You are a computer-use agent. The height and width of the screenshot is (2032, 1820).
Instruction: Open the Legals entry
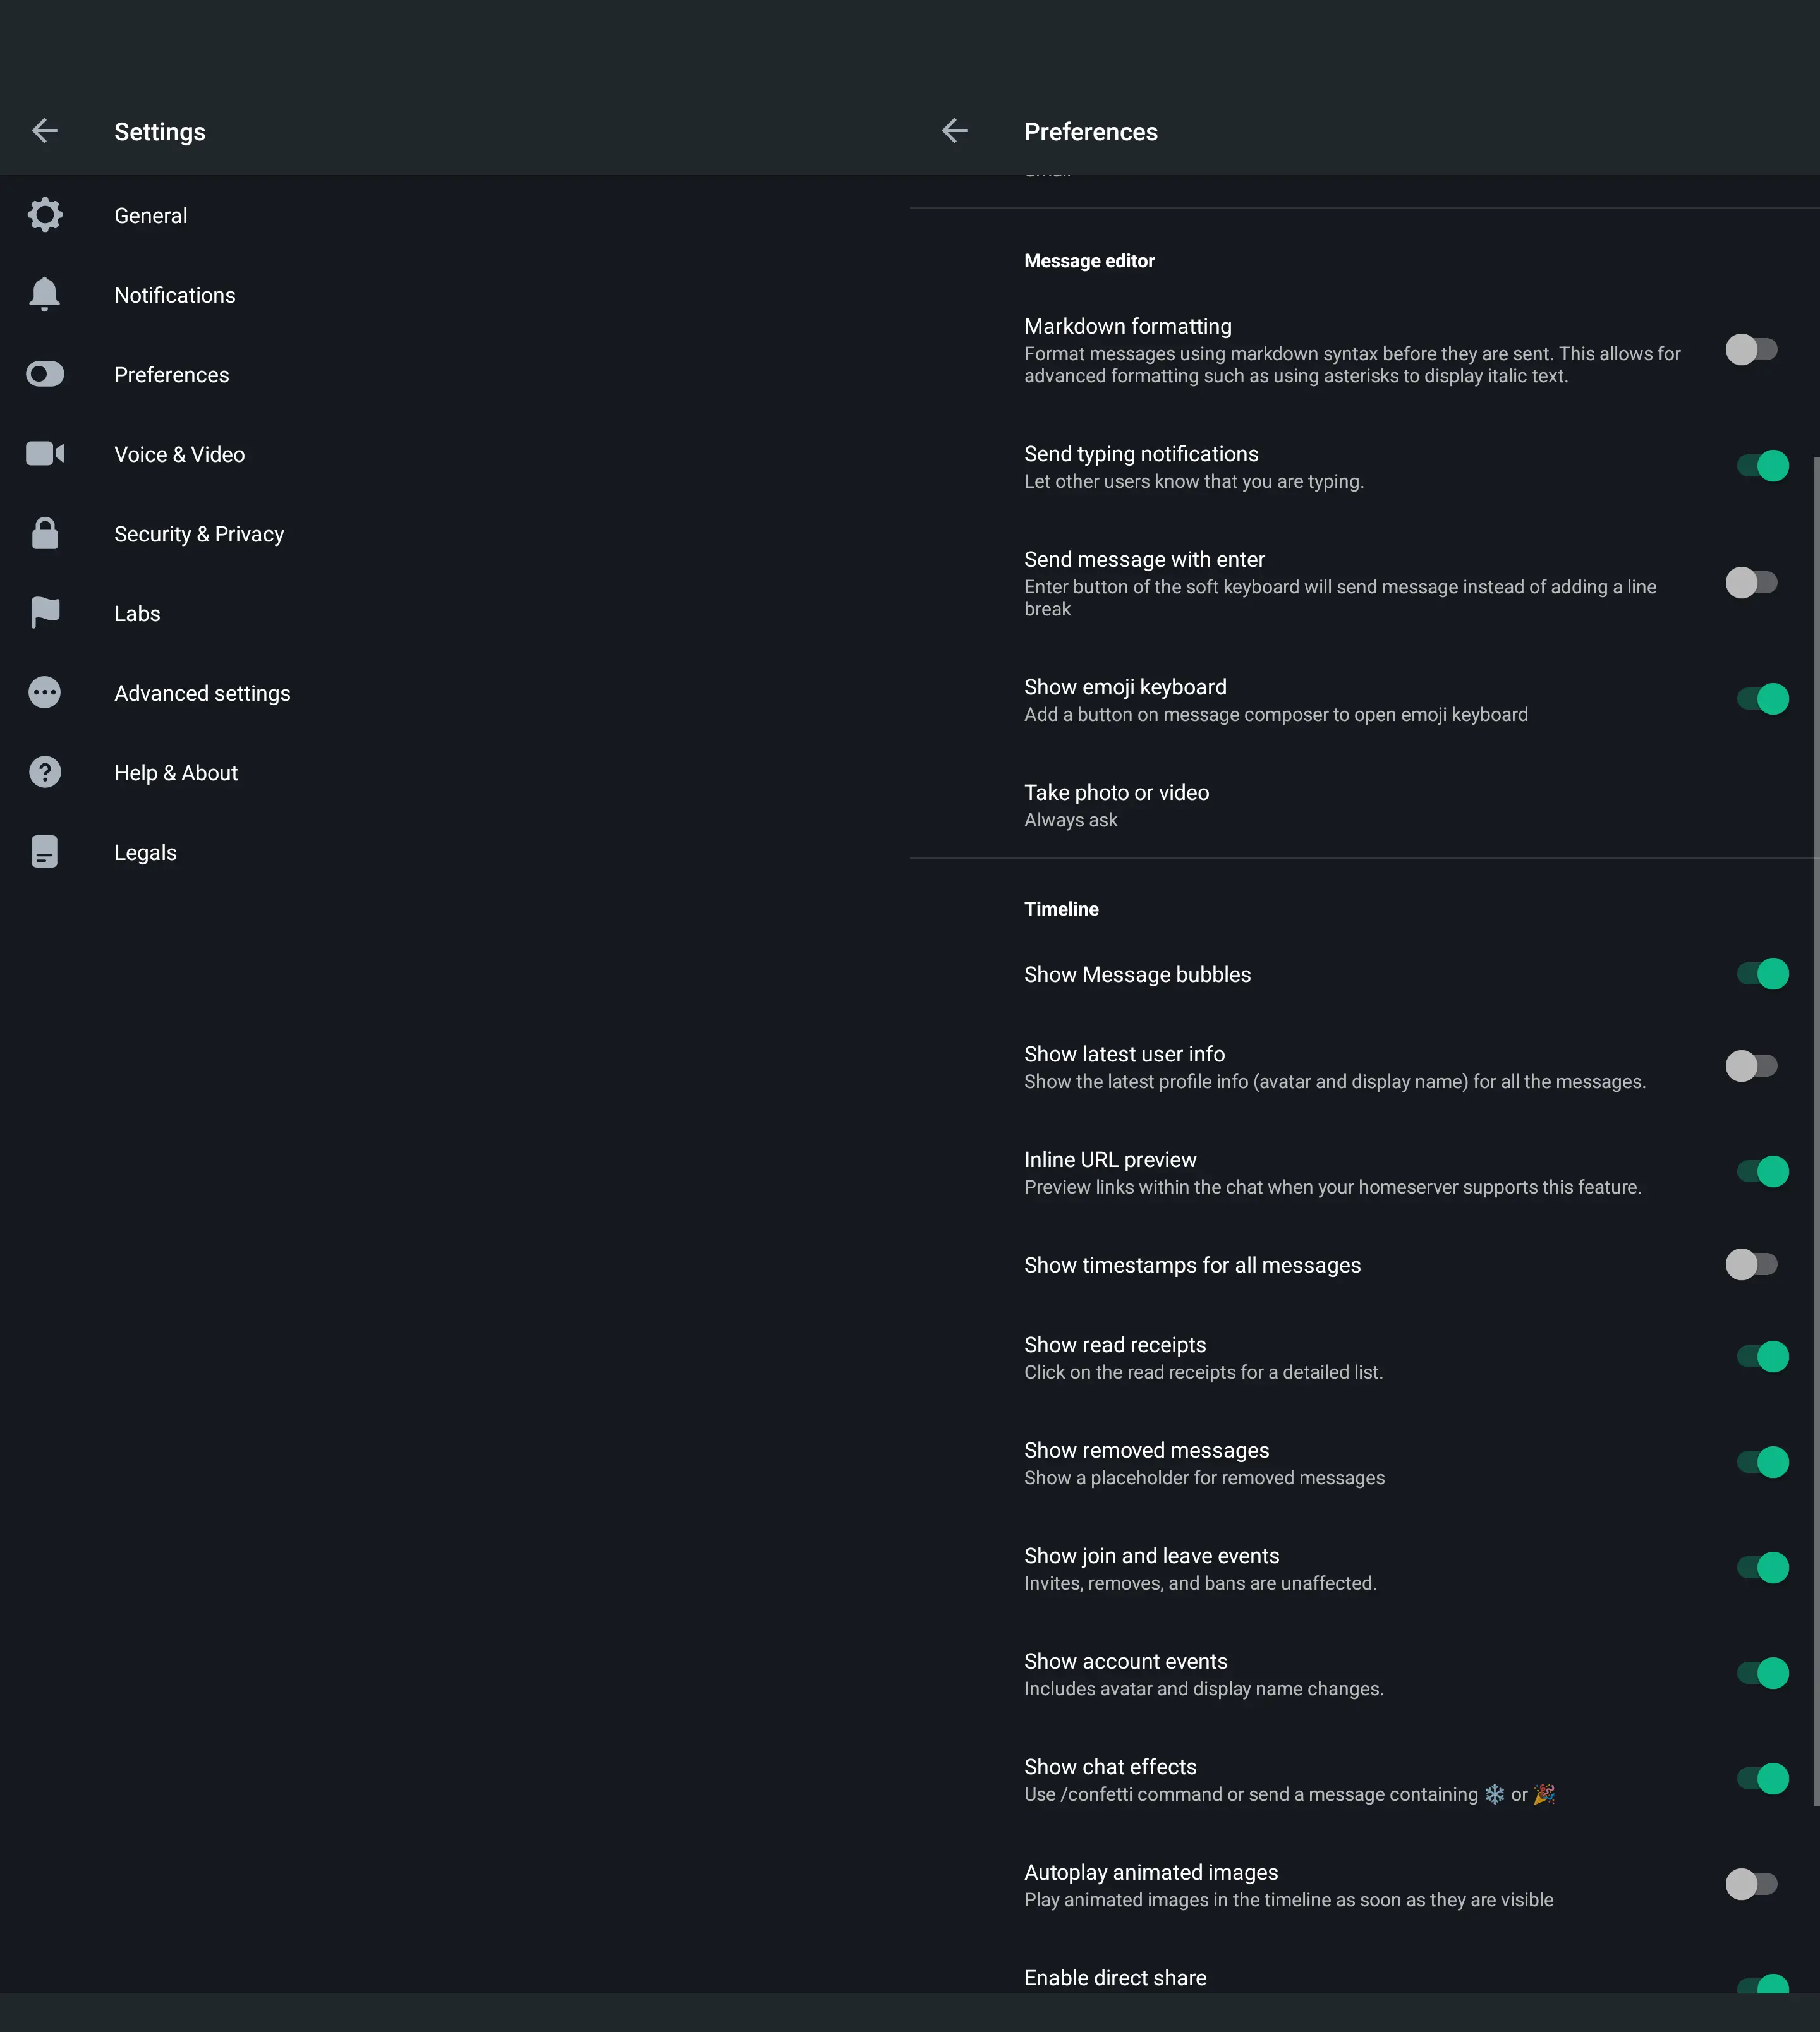[455, 852]
